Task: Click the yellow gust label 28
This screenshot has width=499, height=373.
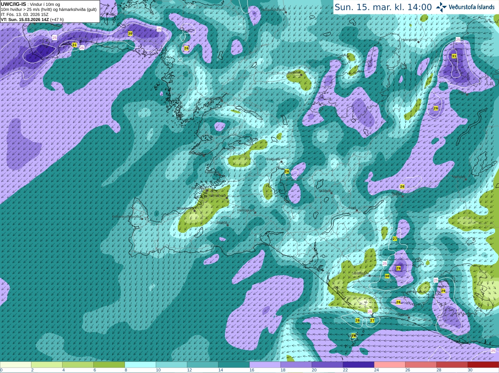Action: tap(357, 320)
